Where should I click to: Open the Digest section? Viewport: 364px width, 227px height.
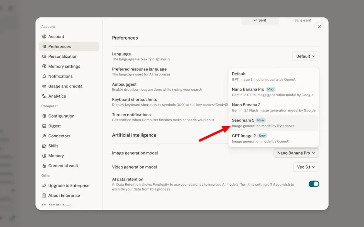pyautogui.click(x=69, y=126)
